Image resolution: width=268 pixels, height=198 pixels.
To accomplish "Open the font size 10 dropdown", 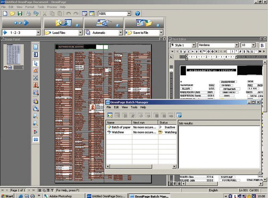I will 254,45.
